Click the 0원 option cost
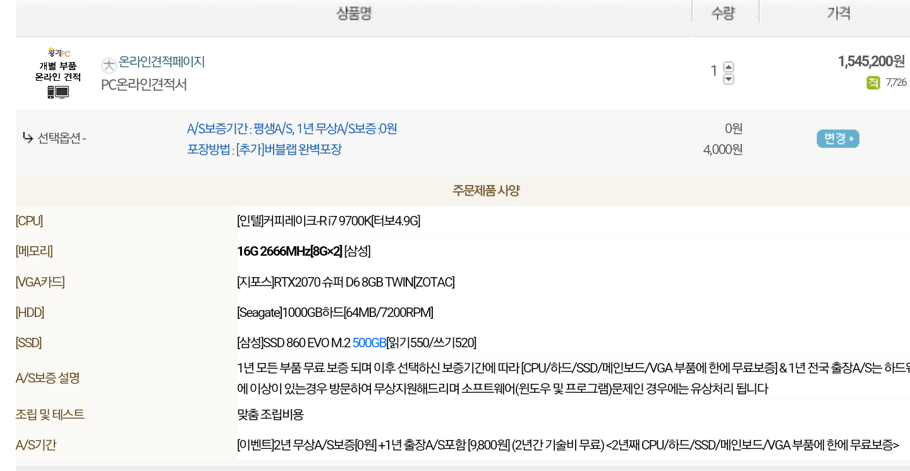The image size is (910, 471). (734, 129)
